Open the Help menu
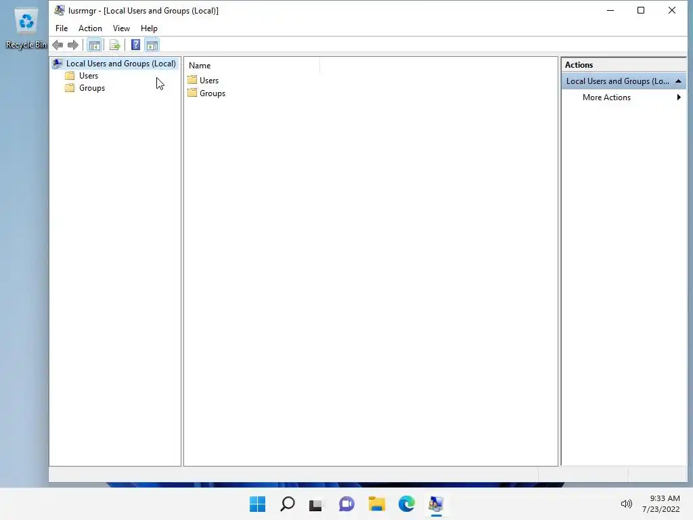693x520 pixels. [149, 28]
